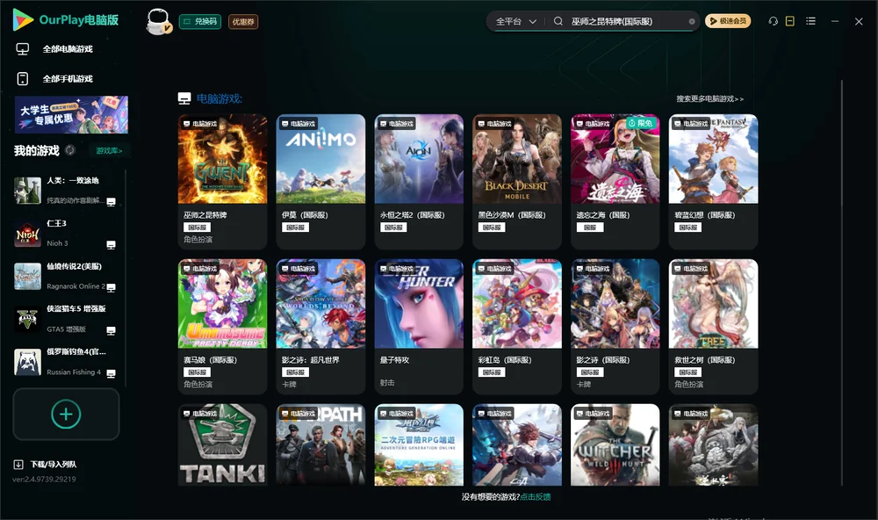
Task: Open the Warpath game card
Action: click(320, 445)
